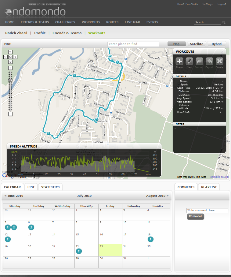Select the LIST tab

[x=31, y=187]
